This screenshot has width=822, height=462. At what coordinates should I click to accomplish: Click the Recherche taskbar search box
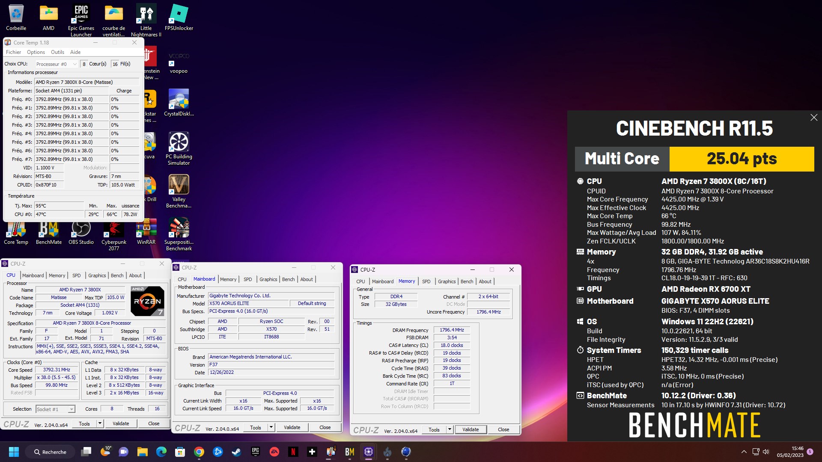point(50,452)
